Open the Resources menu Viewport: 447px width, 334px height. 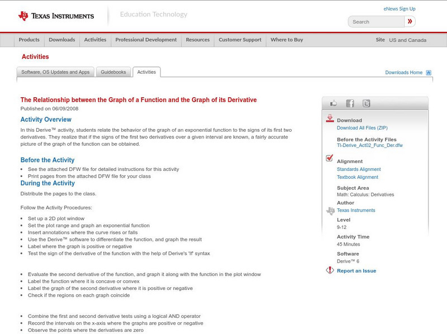click(x=198, y=40)
